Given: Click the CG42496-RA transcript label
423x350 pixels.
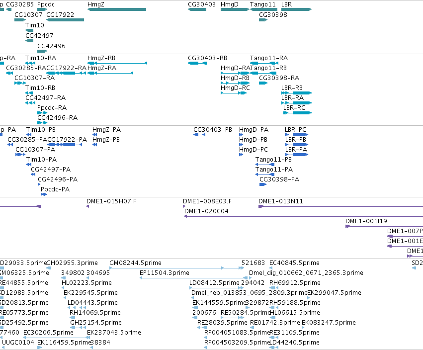Looking at the screenshot, I should 58,118.
